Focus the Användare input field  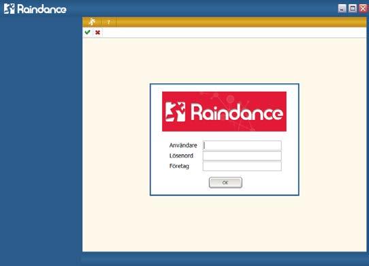[242, 145]
